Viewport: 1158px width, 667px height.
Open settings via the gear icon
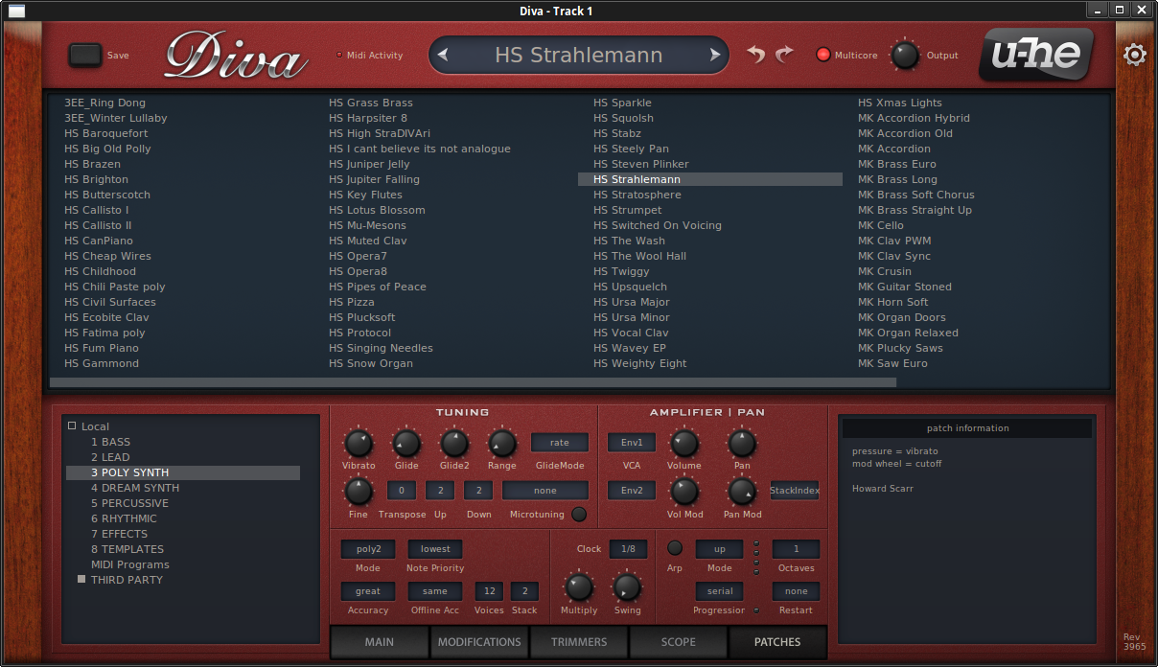[1135, 55]
